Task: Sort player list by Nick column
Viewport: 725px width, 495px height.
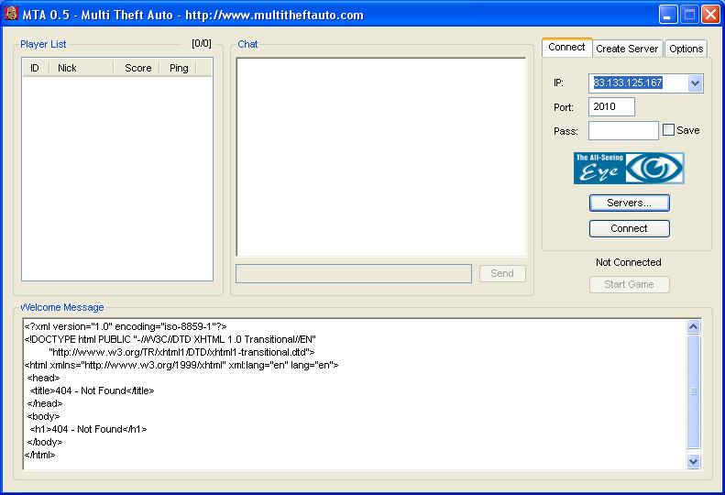Action: [x=81, y=68]
